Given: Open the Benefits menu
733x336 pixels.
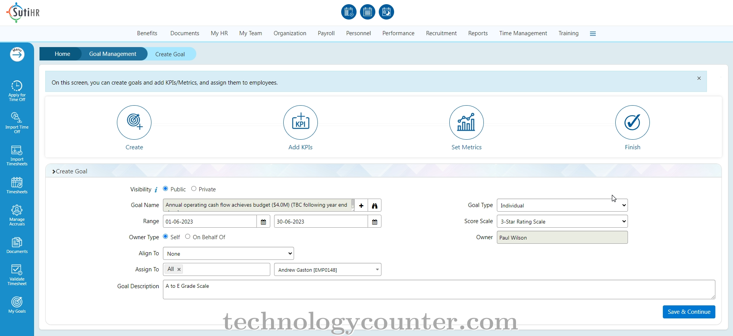Looking at the screenshot, I should click(x=147, y=33).
